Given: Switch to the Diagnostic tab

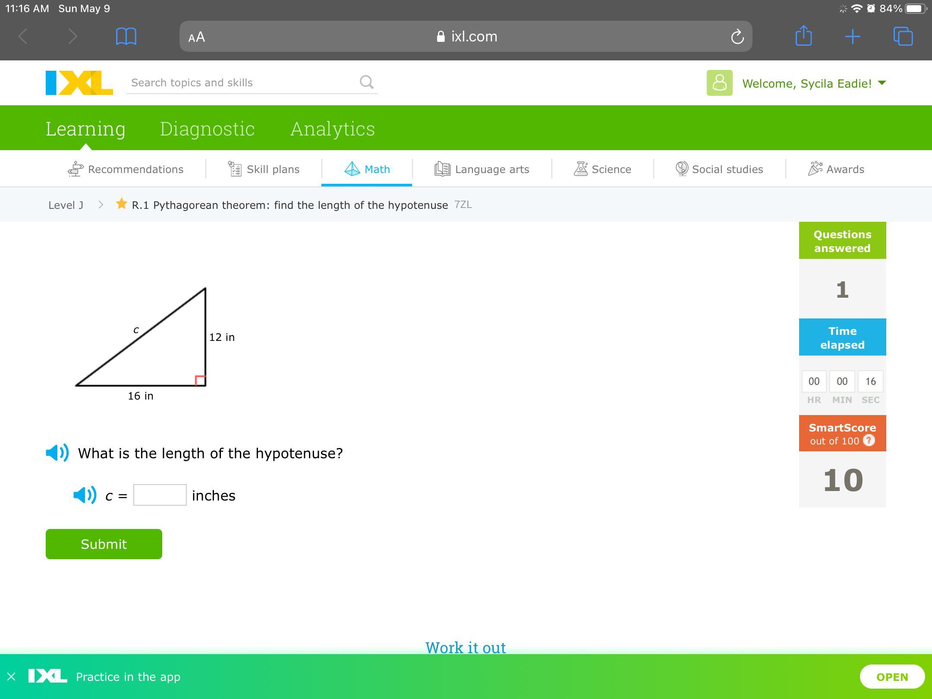Looking at the screenshot, I should coord(207,129).
